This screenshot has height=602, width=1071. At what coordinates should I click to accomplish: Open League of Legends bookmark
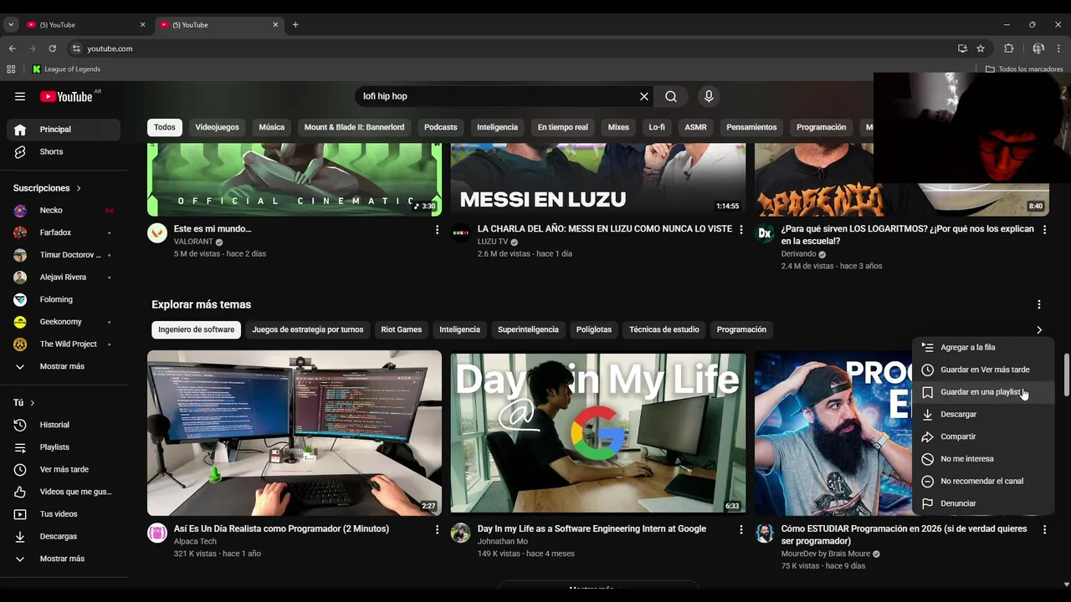pyautogui.click(x=66, y=69)
